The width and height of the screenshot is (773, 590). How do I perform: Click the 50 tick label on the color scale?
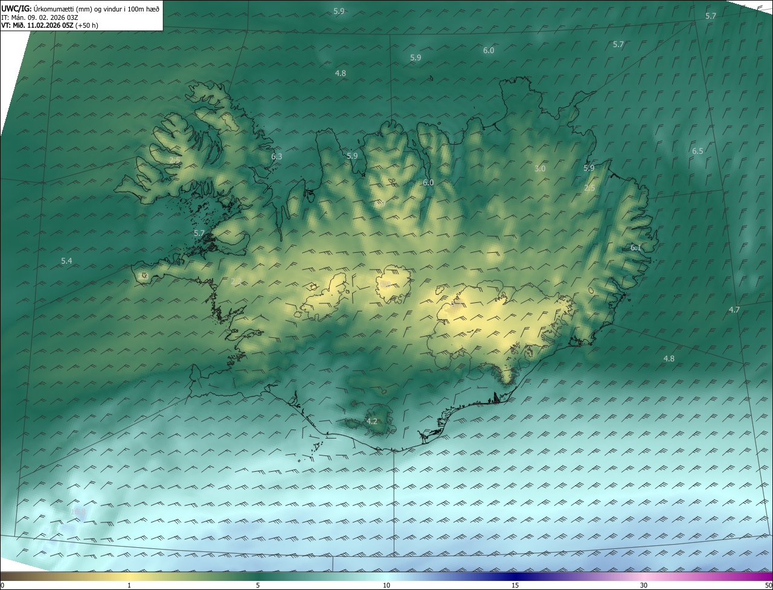768,585
